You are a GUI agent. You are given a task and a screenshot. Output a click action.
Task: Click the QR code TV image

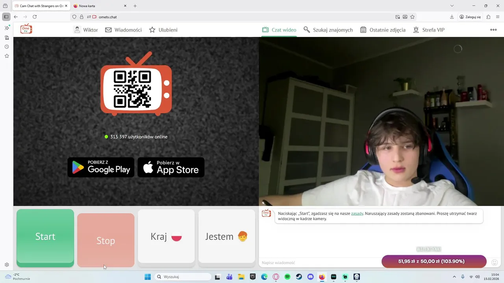click(136, 84)
